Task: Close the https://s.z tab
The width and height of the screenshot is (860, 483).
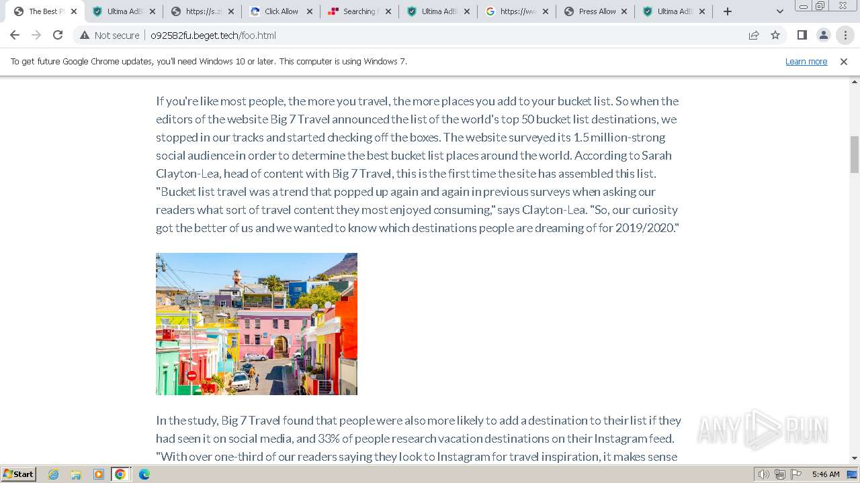Action: [231, 11]
